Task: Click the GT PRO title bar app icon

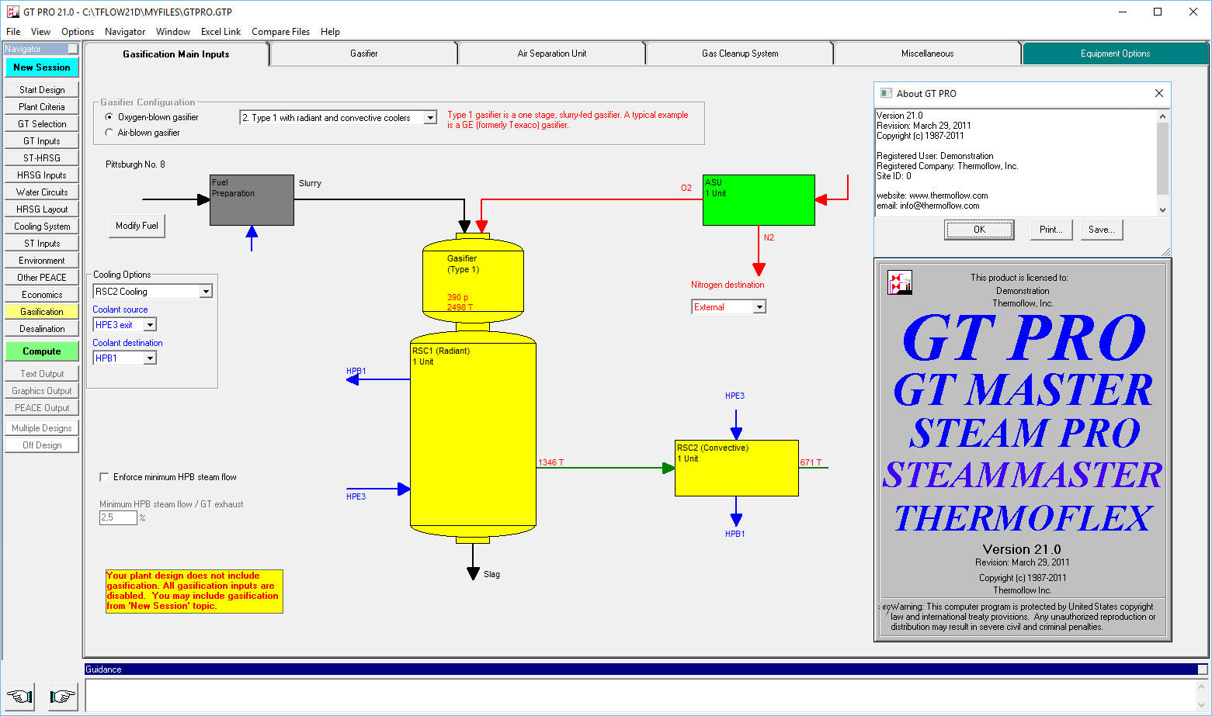Action: 12,12
